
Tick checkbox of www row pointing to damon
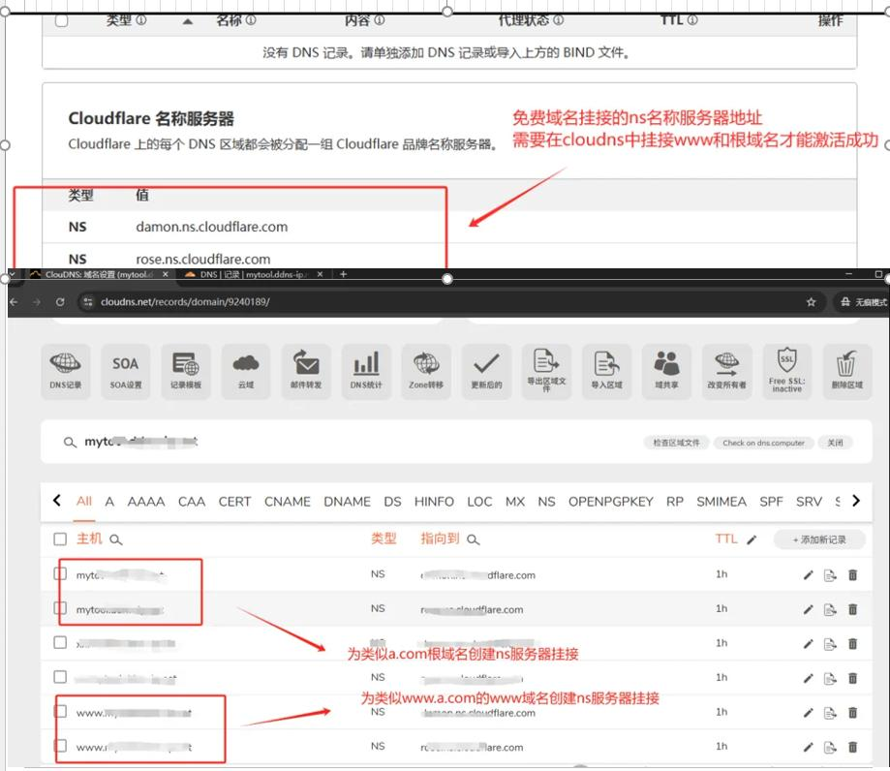60,711
